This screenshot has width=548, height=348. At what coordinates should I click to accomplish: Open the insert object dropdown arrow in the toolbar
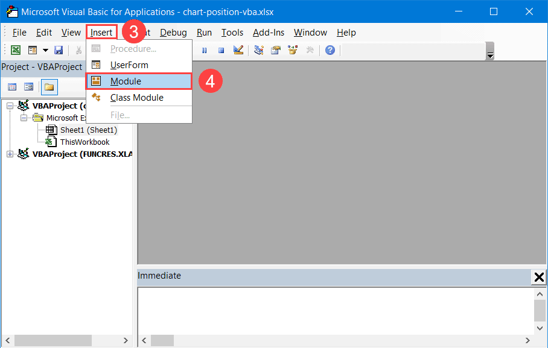click(x=45, y=50)
